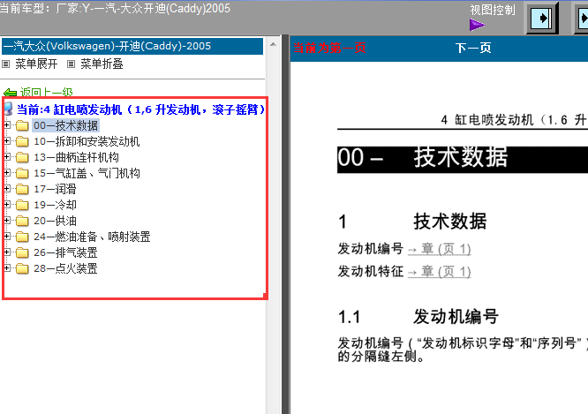Click the folder icon for 26—排气装置
This screenshot has width=588, height=414.
tap(22, 252)
